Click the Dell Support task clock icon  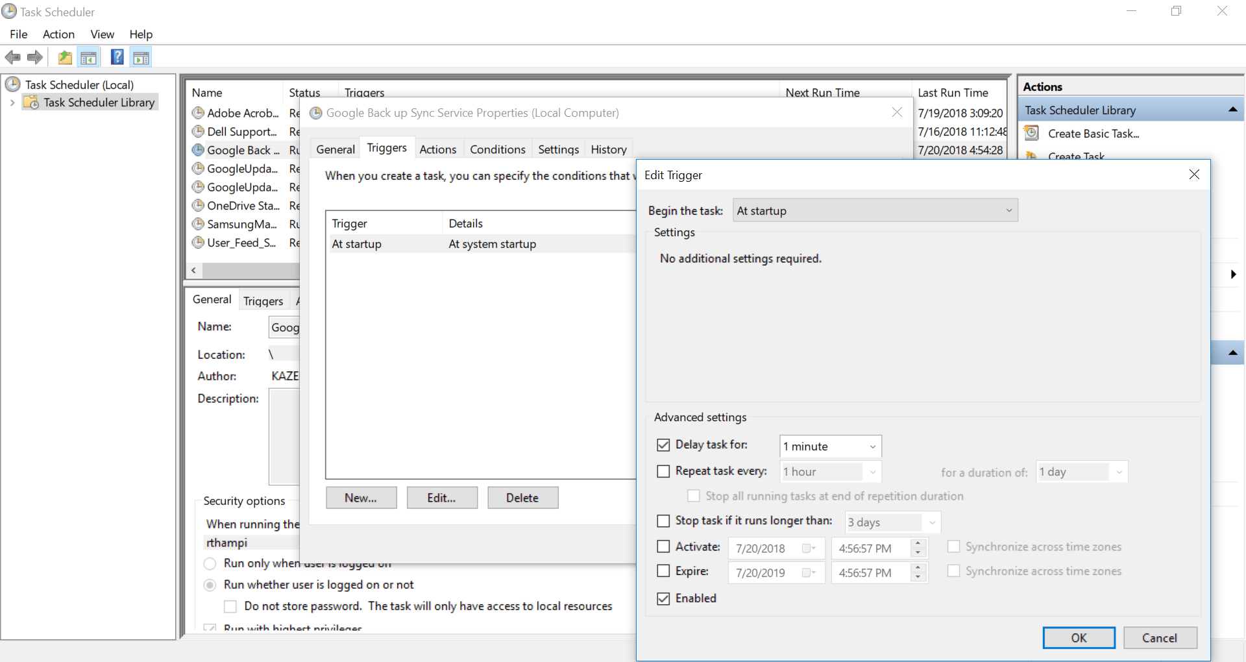(198, 132)
